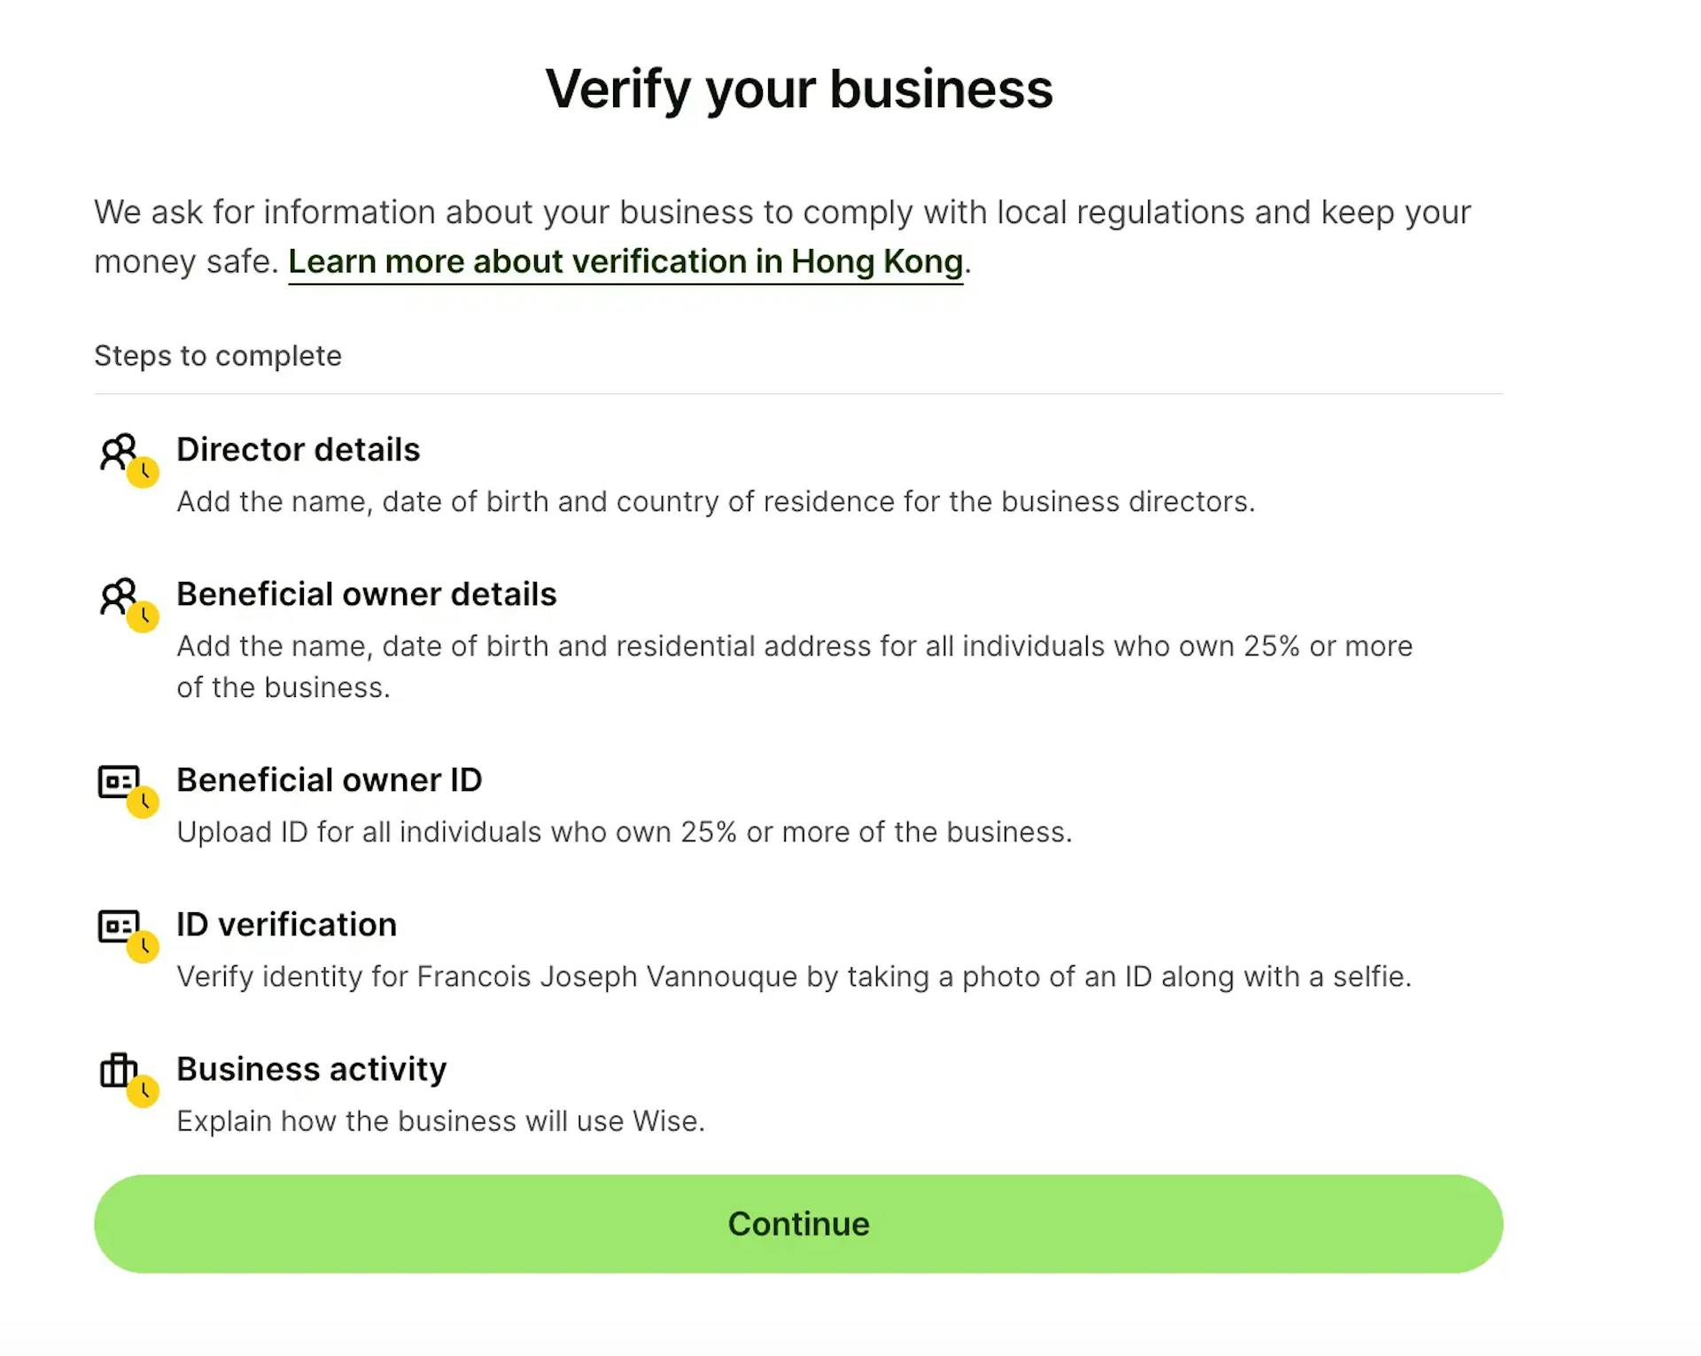Viewport: 1701px width, 1356px height.
Task: Mark the Director details step as complete
Action: (x=299, y=450)
